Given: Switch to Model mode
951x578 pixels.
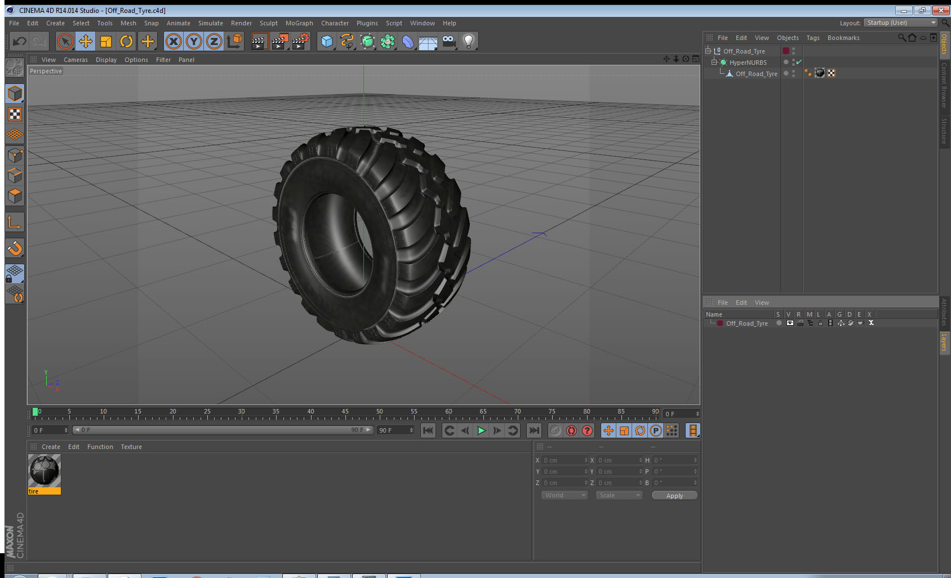Looking at the screenshot, I should [15, 94].
